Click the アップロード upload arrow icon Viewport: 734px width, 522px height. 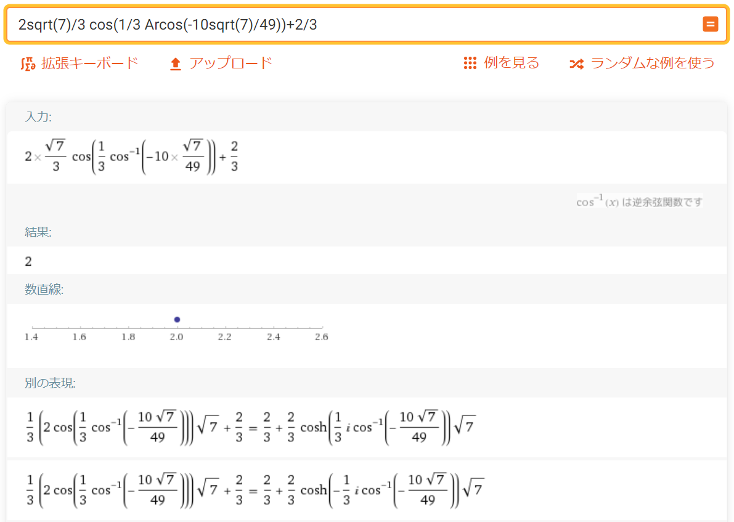tap(176, 63)
